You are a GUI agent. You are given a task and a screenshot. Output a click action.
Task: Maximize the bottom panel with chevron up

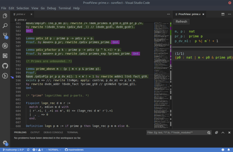point(223,132)
